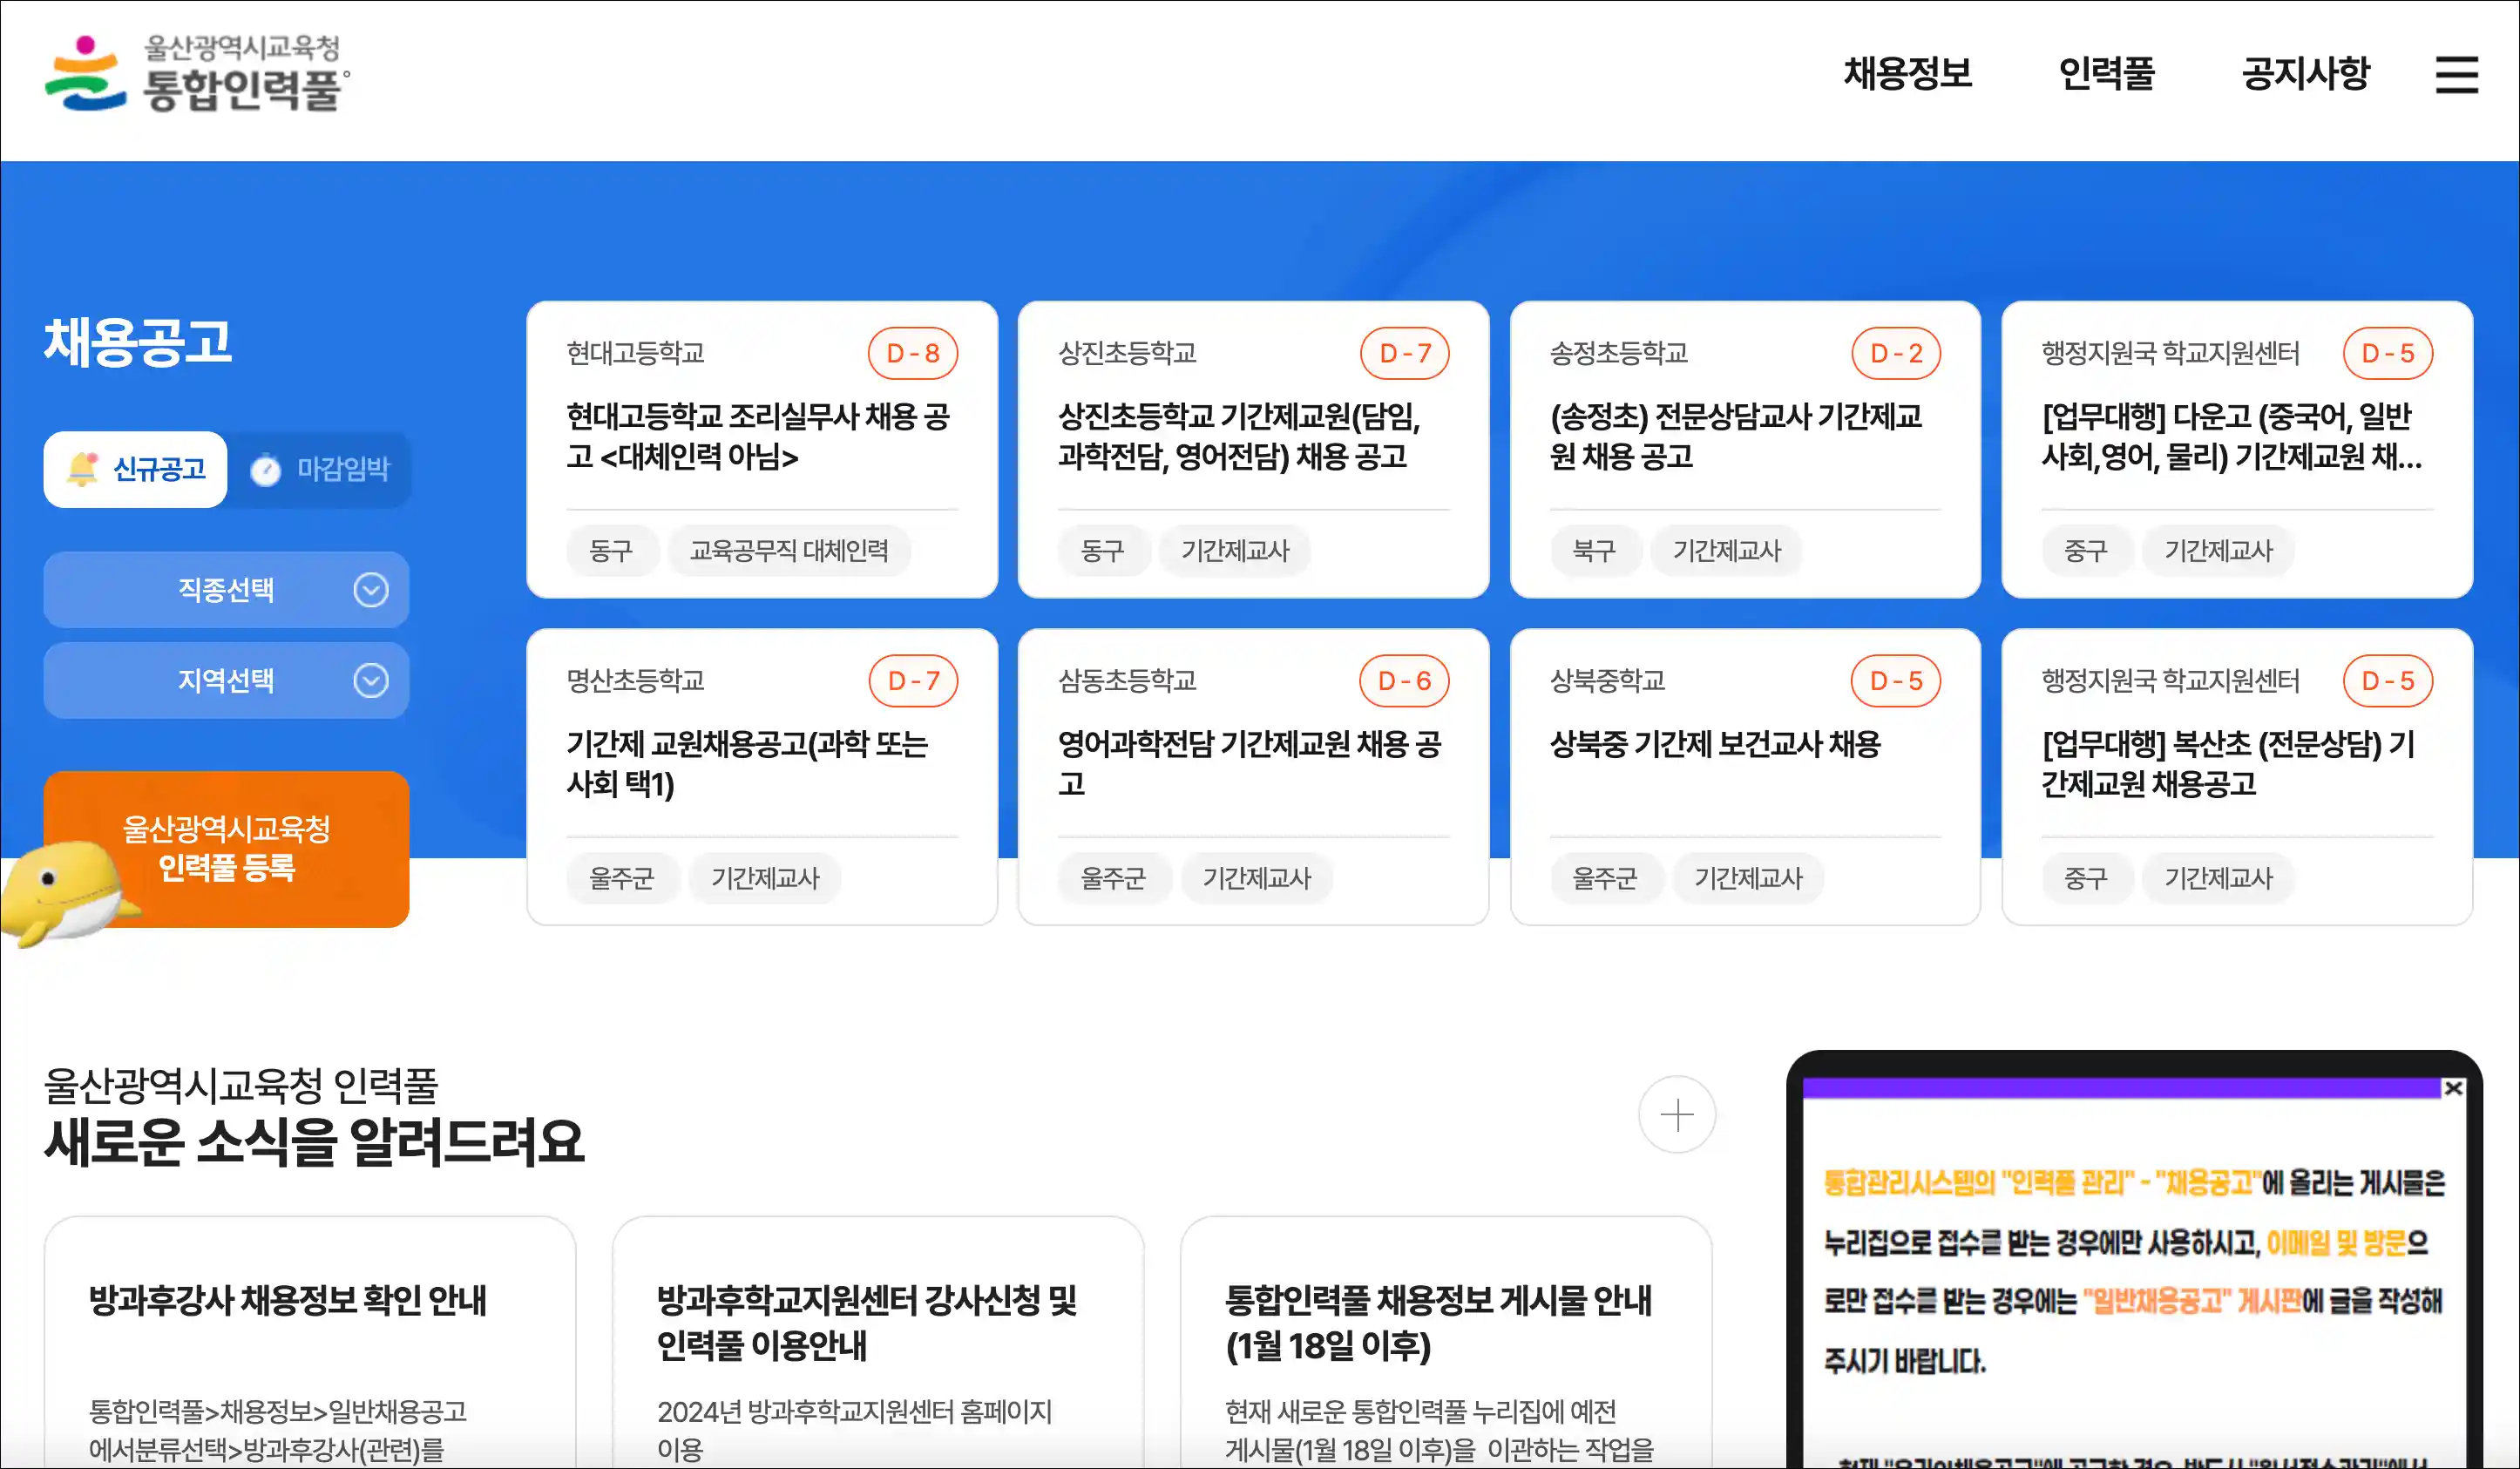
Task: Expand the 직종선택 dropdown
Action: (226, 590)
